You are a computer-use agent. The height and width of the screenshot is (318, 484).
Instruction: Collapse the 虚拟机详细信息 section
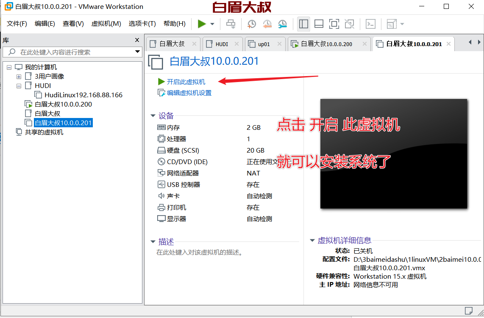pyautogui.click(x=312, y=241)
